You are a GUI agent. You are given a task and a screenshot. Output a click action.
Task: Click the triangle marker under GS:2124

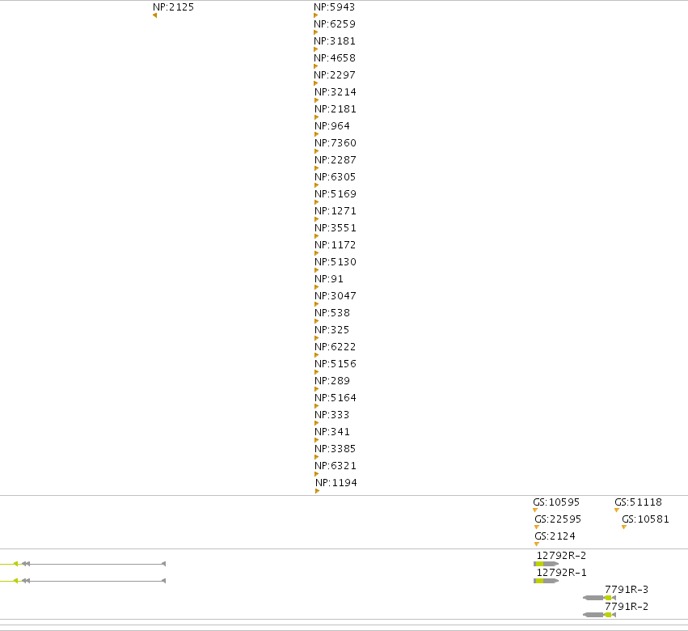537,544
